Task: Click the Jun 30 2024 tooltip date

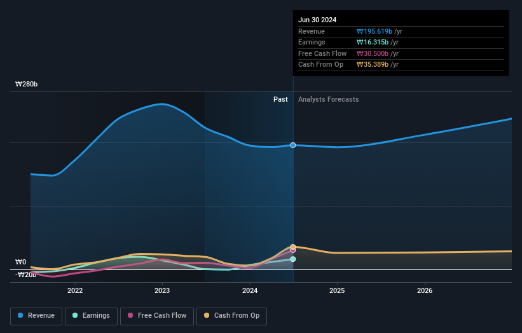Action: point(317,20)
